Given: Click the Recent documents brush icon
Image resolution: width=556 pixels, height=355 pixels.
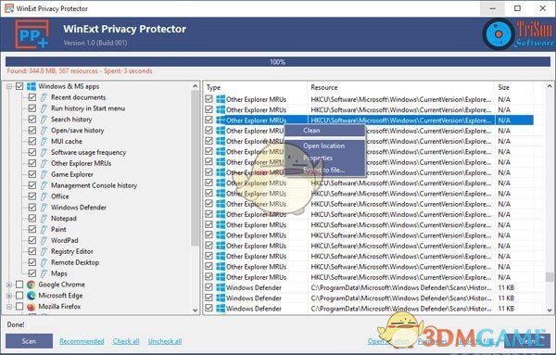Looking at the screenshot, I should [44, 97].
